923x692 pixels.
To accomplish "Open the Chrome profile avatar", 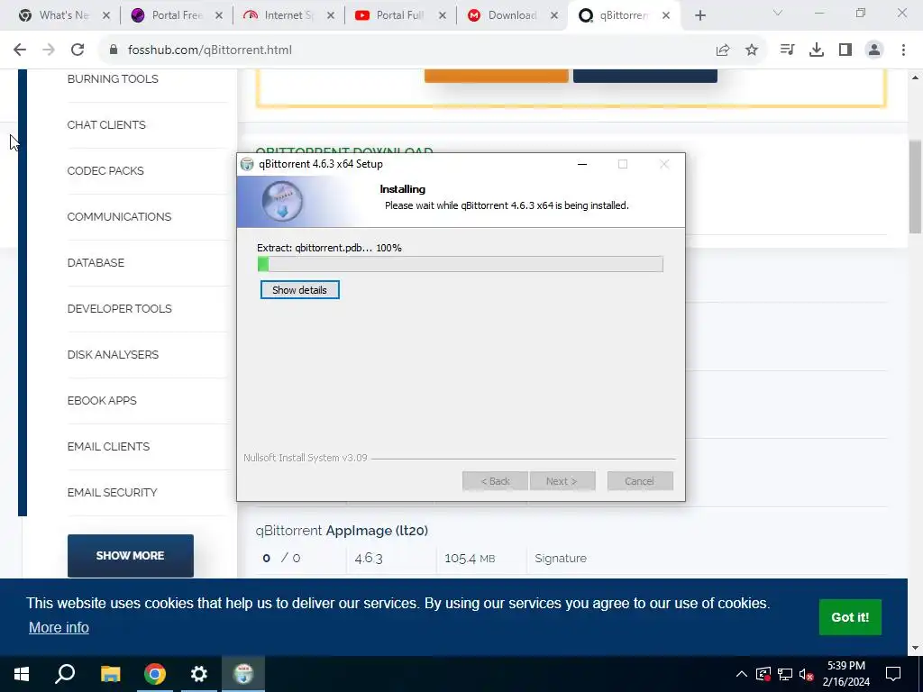I will 874,50.
